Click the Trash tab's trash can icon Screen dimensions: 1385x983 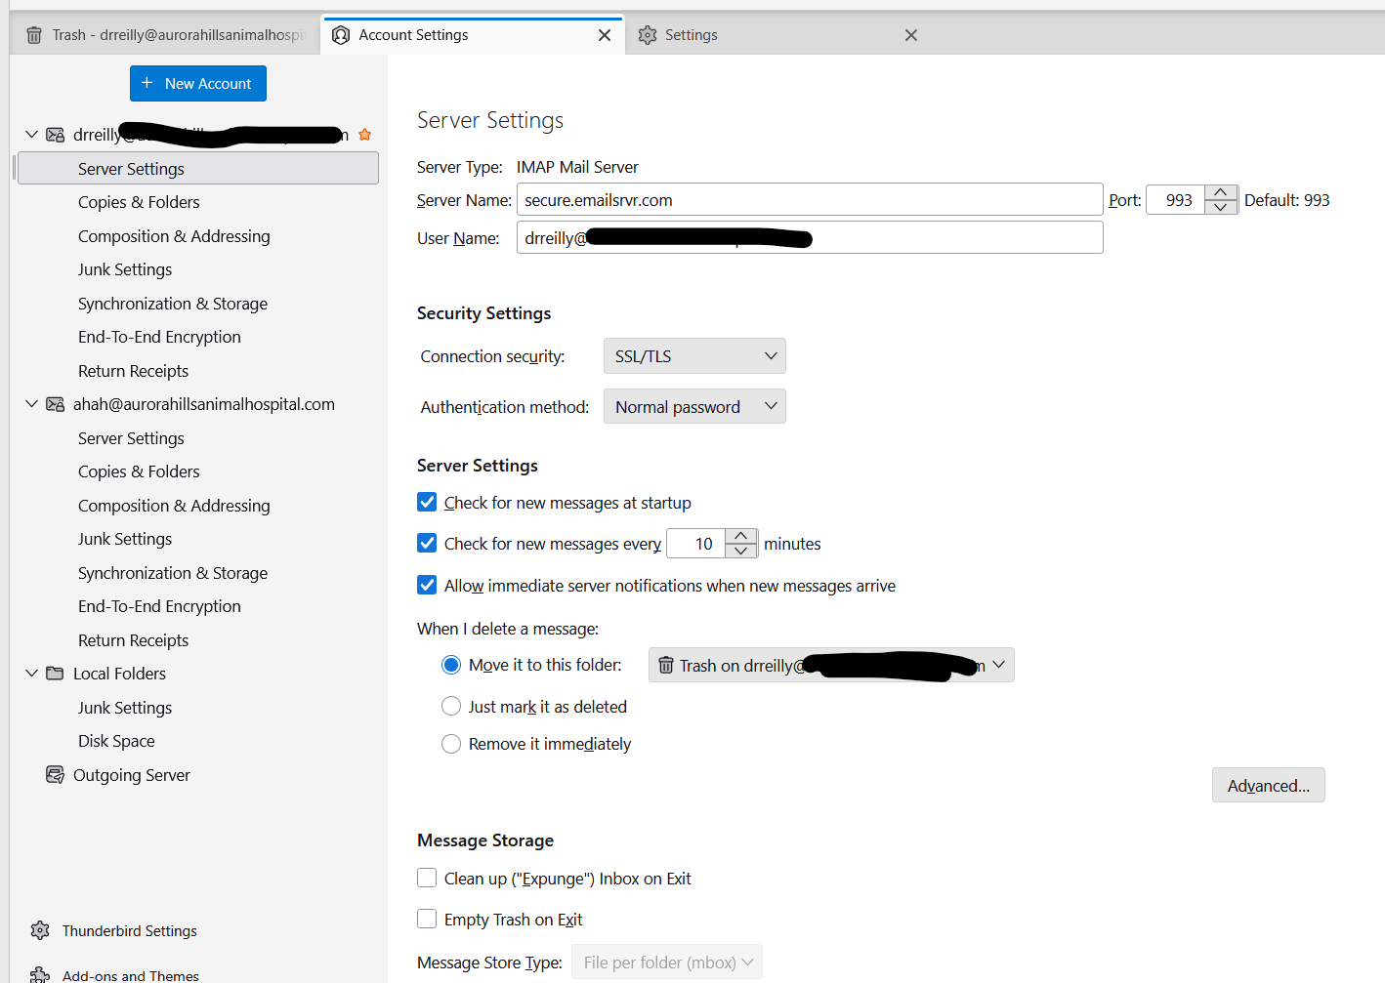click(34, 35)
